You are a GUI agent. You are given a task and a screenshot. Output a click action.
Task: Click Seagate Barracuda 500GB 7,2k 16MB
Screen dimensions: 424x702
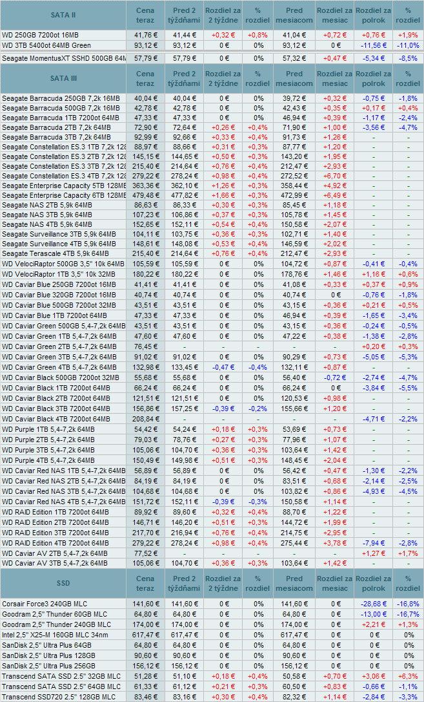pyautogui.click(x=61, y=108)
